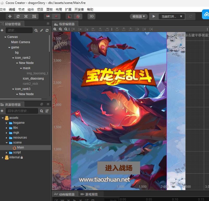The width and height of the screenshot is (209, 201).
Task: Open the cloud services icon
Action: [x=206, y=14]
